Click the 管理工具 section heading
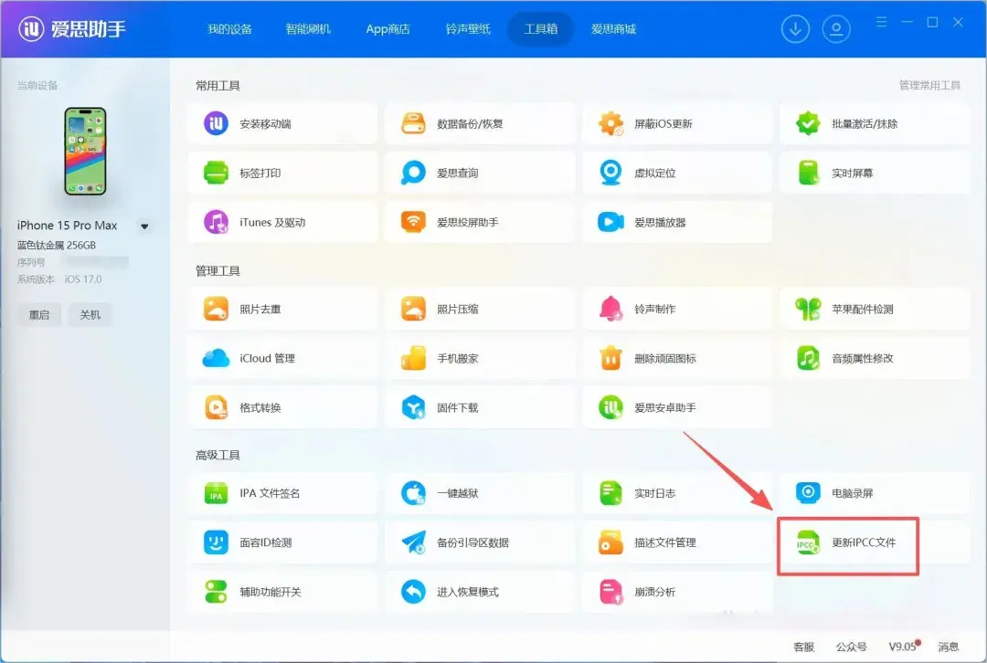The image size is (987, 663). [218, 270]
